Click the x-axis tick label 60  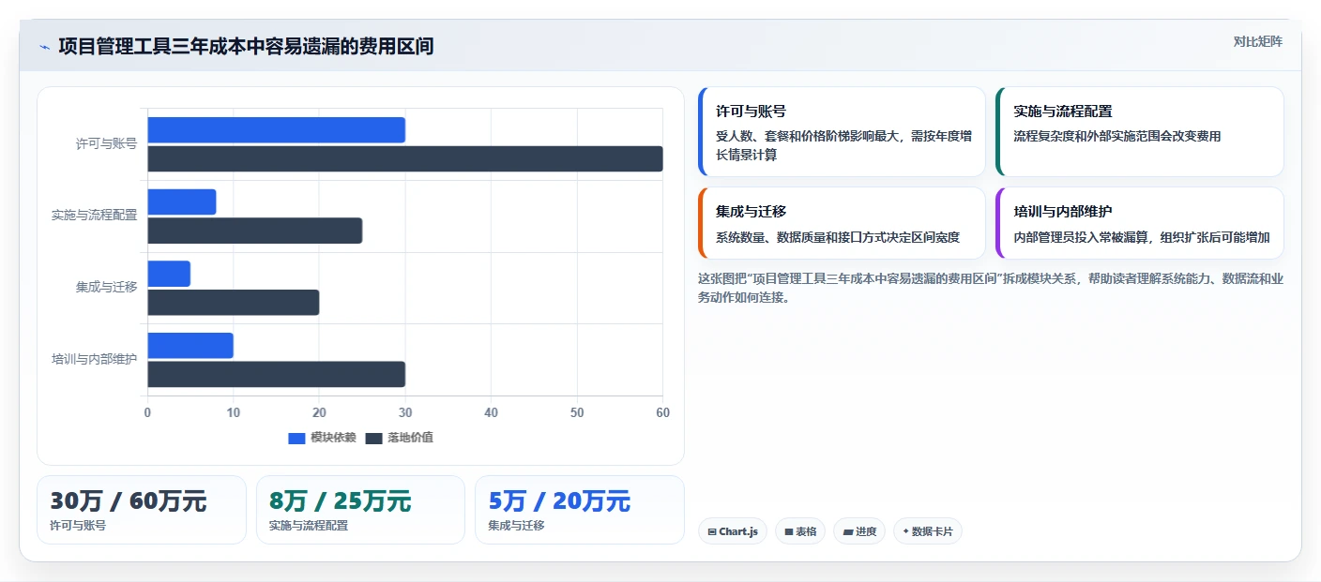[662, 412]
